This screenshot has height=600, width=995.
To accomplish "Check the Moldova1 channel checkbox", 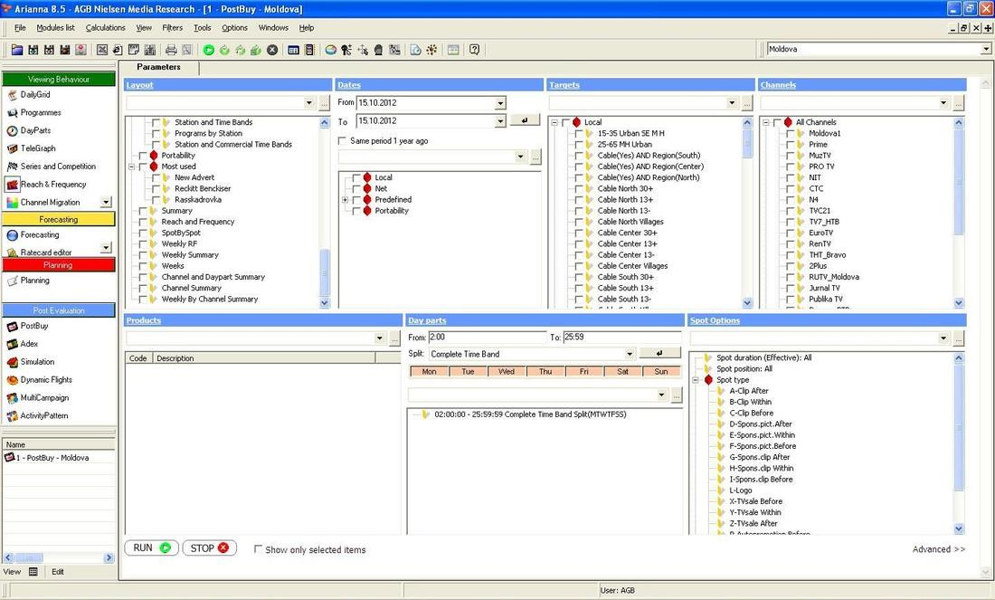I will (x=790, y=133).
